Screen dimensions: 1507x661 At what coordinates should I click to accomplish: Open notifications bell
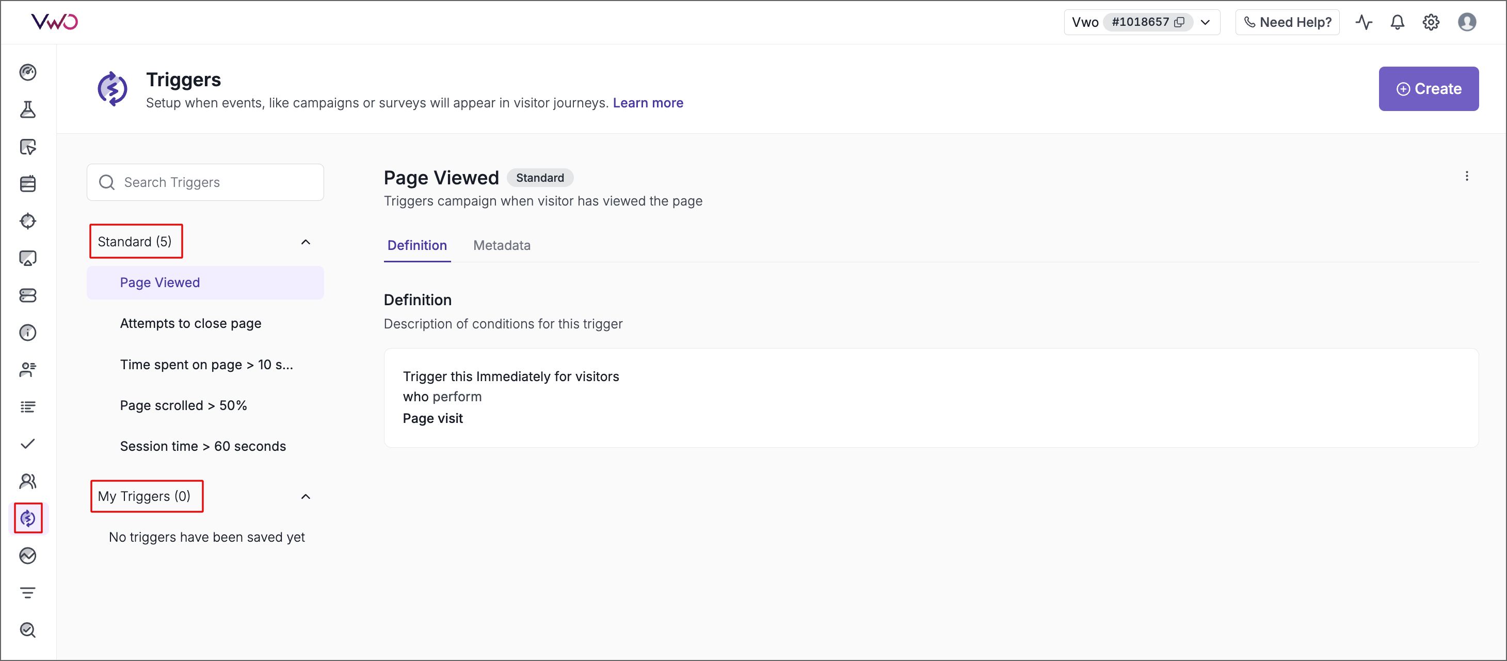pos(1398,22)
